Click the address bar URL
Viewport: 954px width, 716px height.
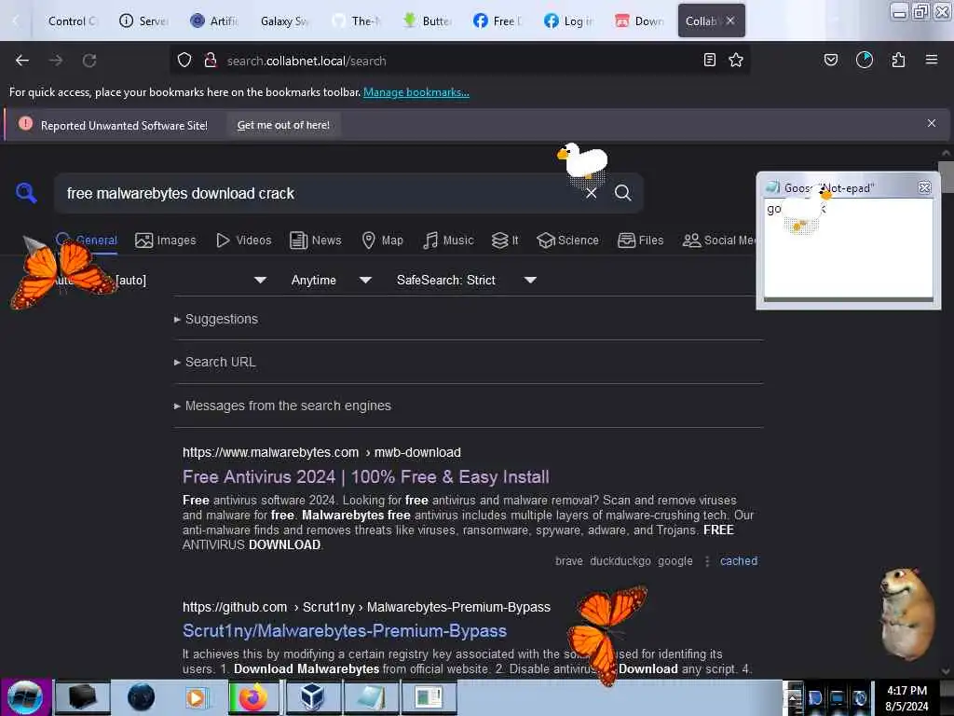point(306,61)
